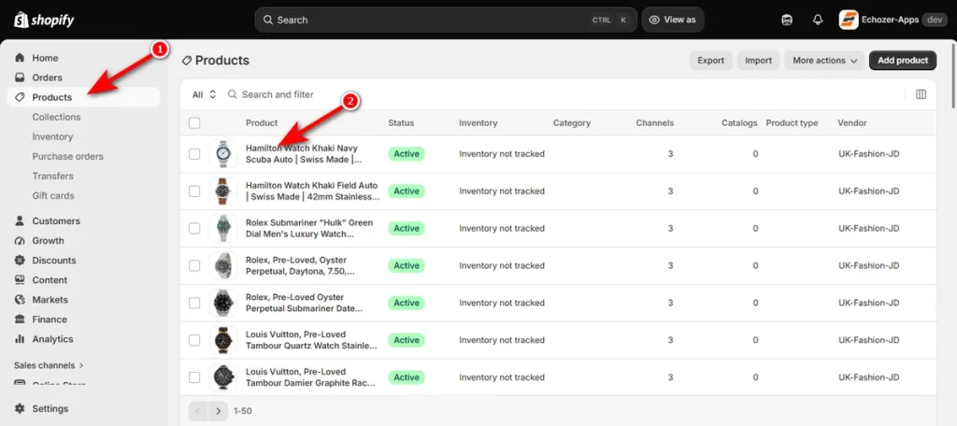Check the Louis Vuitton Tambour Quartz row

tap(194, 340)
